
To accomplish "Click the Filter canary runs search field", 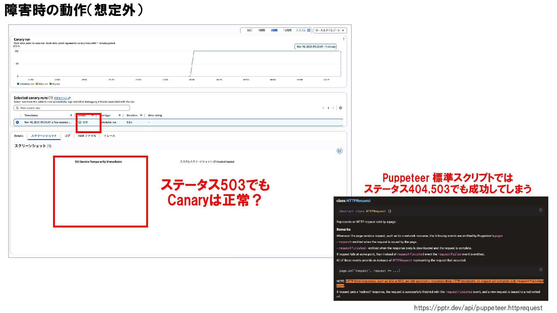I will coord(72,108).
